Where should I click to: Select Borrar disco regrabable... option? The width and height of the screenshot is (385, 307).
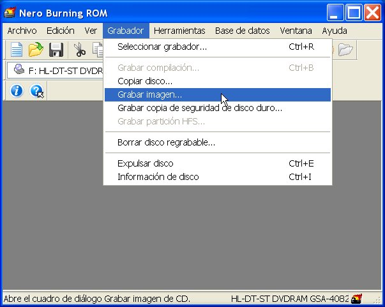coord(166,142)
